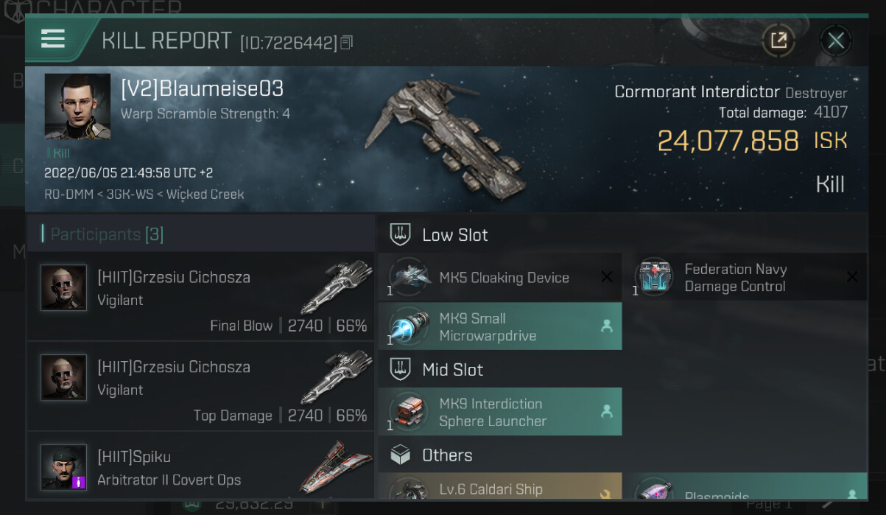View Blaumeise03 character portrait
Image resolution: width=886 pixels, height=515 pixels.
[x=77, y=106]
